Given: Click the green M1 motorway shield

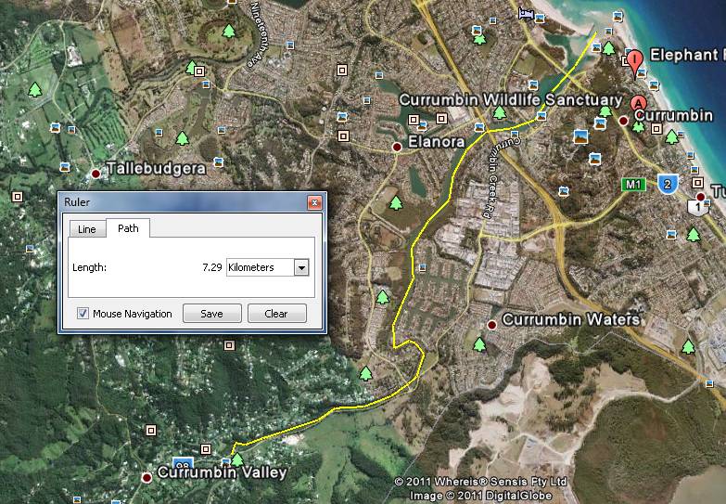Looking at the screenshot, I should (633, 185).
